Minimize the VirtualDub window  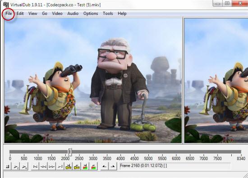[218, 3]
